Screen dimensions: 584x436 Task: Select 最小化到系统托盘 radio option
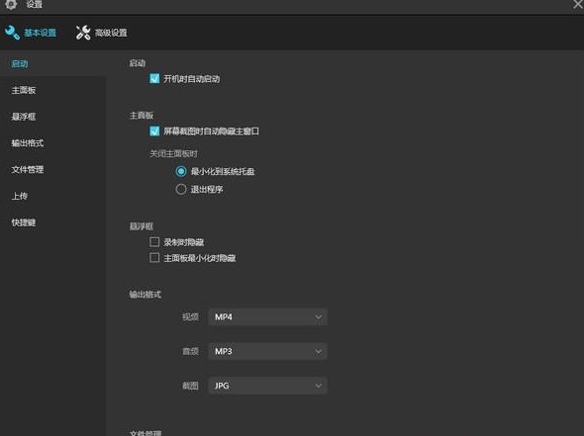point(181,171)
